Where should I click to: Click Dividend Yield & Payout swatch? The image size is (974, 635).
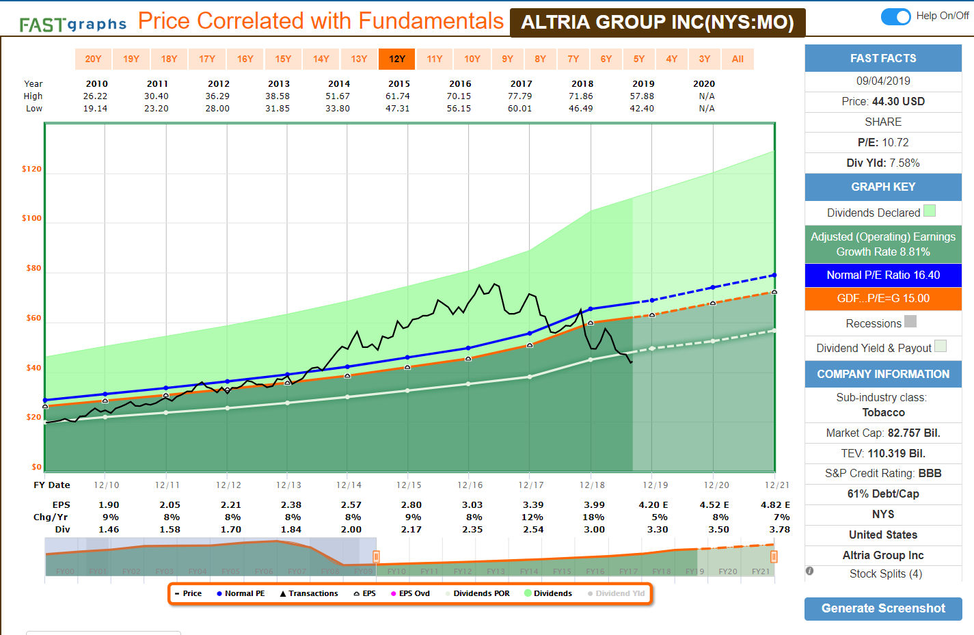pyautogui.click(x=941, y=346)
